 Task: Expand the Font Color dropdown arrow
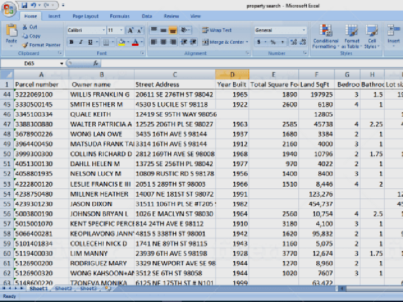point(141,42)
